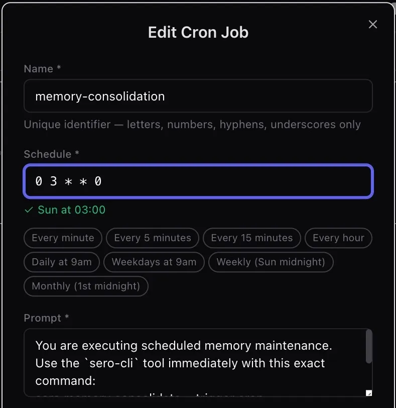
Task: Click the Name field label
Action: click(x=38, y=69)
